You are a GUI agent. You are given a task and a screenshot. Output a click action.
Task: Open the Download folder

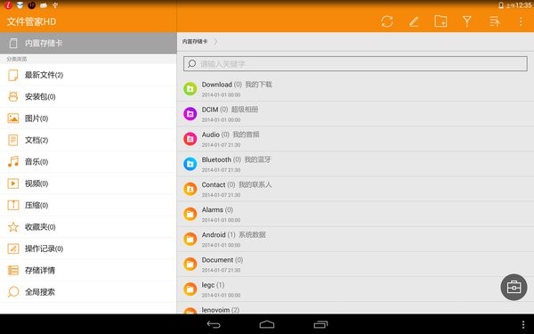click(355, 88)
